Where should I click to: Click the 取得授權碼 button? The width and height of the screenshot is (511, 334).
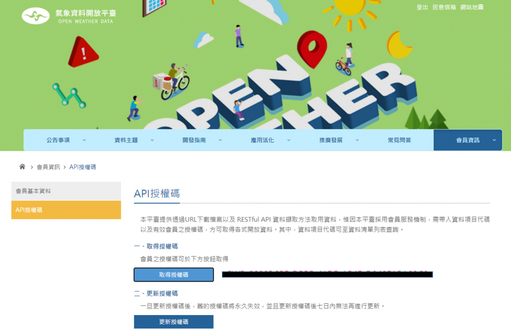coord(174,275)
